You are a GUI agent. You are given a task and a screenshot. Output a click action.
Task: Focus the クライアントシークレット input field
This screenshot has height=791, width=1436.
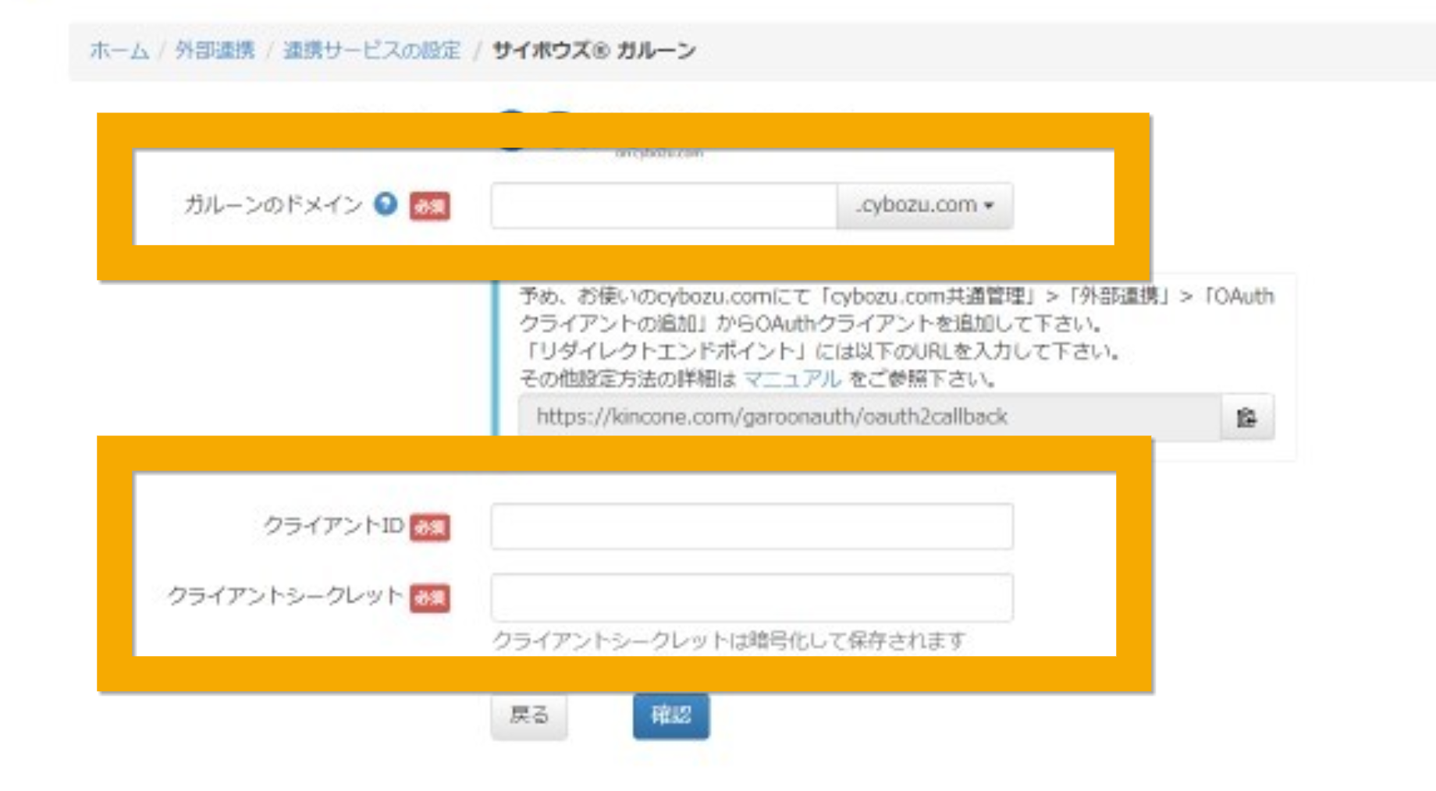point(752,598)
